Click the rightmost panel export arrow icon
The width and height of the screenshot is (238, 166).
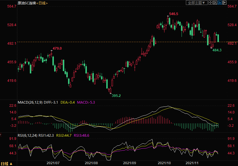[224, 3]
